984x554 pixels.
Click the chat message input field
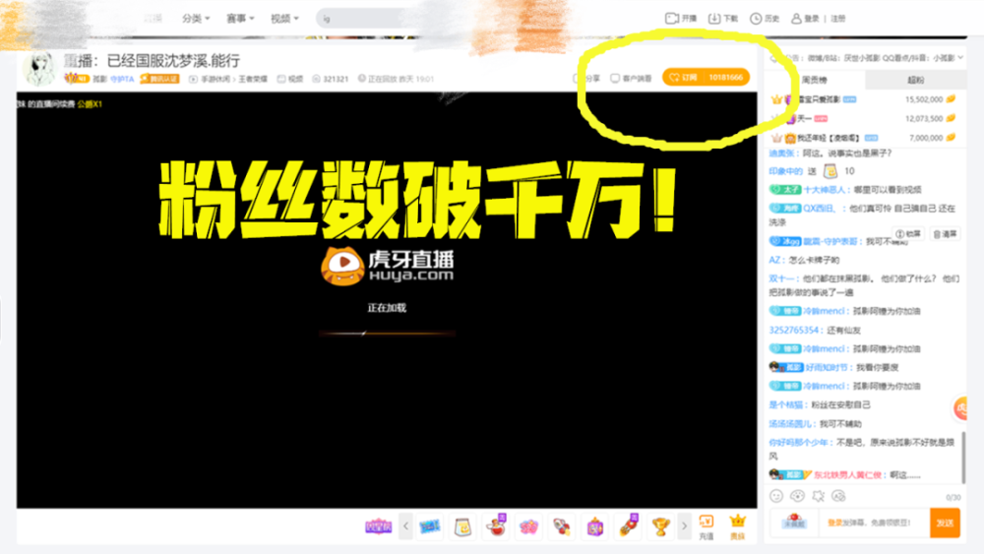click(x=874, y=523)
